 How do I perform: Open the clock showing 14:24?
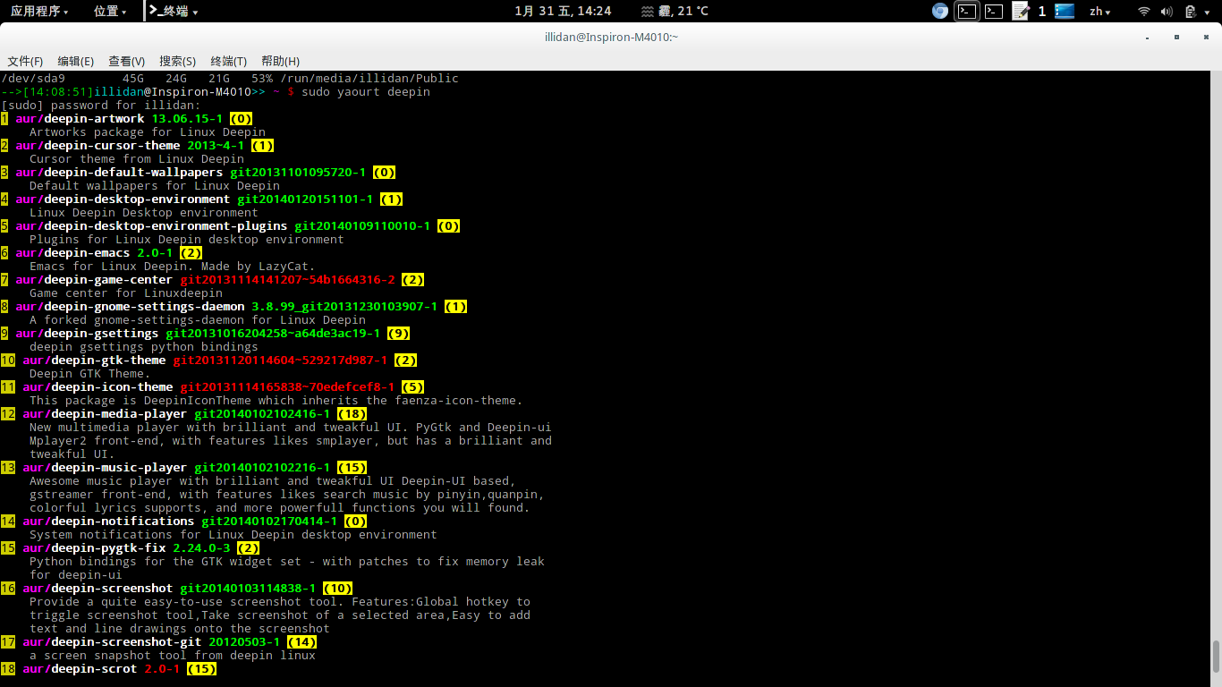tap(563, 11)
